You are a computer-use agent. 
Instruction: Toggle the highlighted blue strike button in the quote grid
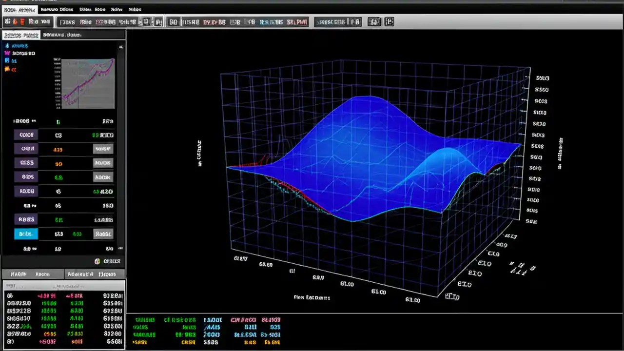pyautogui.click(x=25, y=234)
